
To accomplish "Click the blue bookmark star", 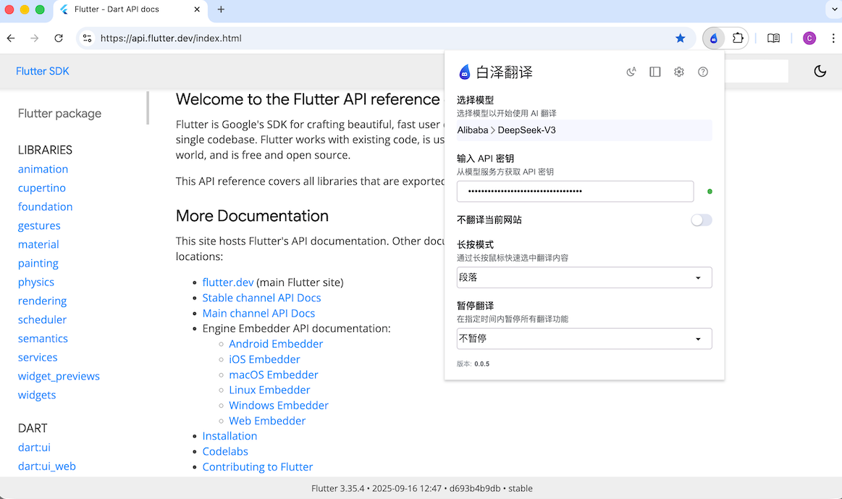I will point(681,38).
